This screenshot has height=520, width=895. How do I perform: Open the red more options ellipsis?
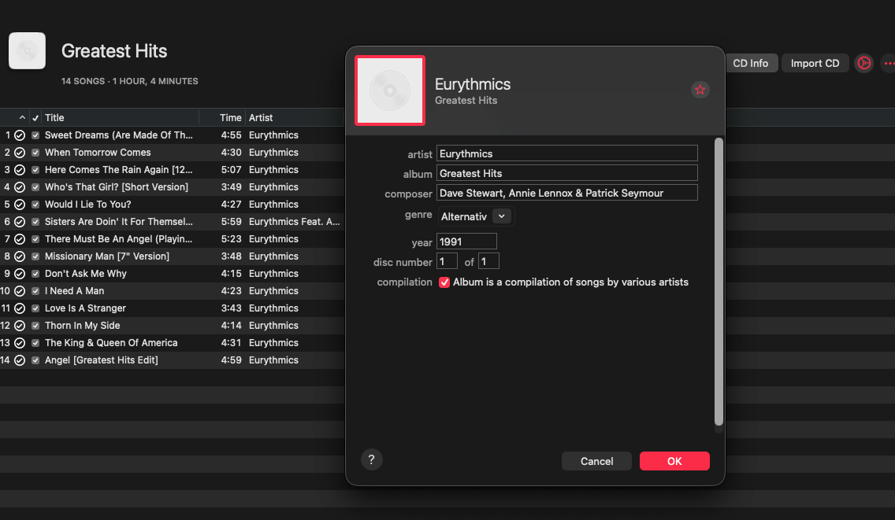point(889,63)
